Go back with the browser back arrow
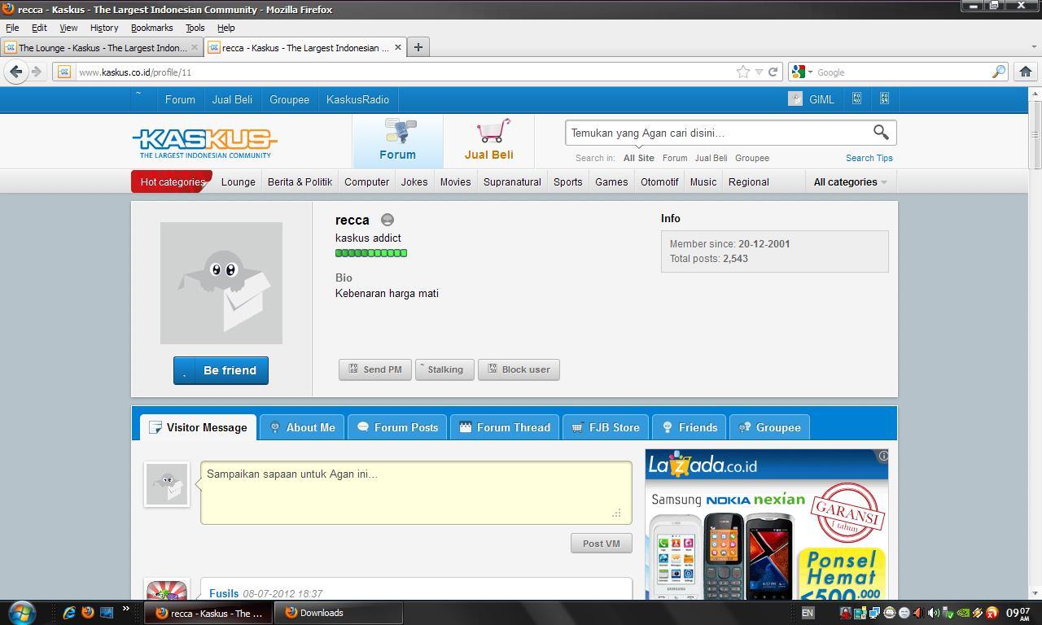 (x=15, y=72)
